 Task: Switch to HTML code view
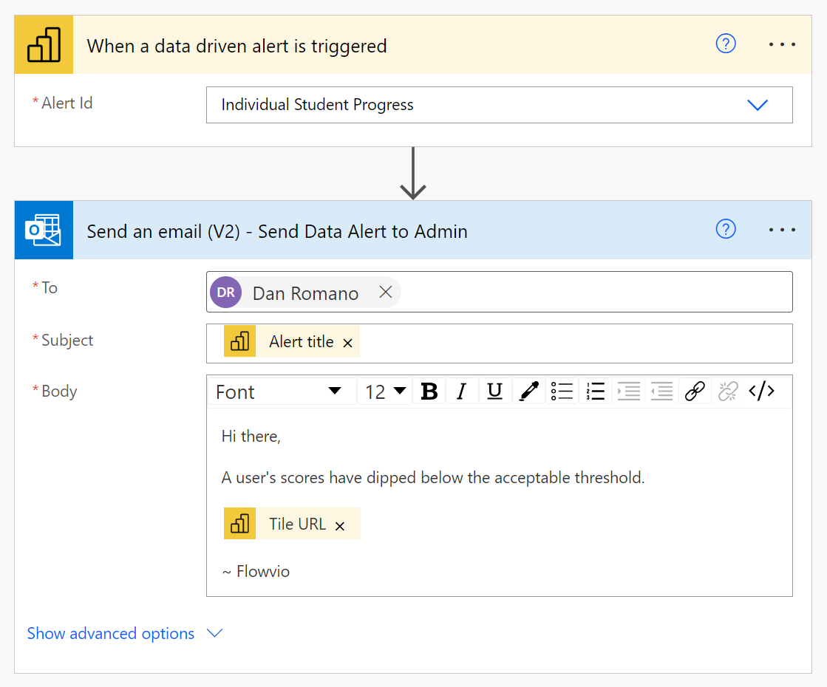(x=762, y=392)
